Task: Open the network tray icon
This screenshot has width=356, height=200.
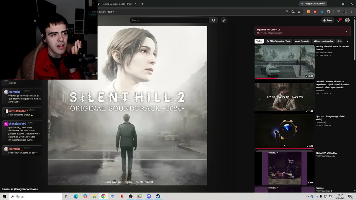Action: pyautogui.click(x=325, y=196)
